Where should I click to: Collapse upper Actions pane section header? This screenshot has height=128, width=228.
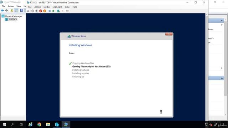(222, 21)
